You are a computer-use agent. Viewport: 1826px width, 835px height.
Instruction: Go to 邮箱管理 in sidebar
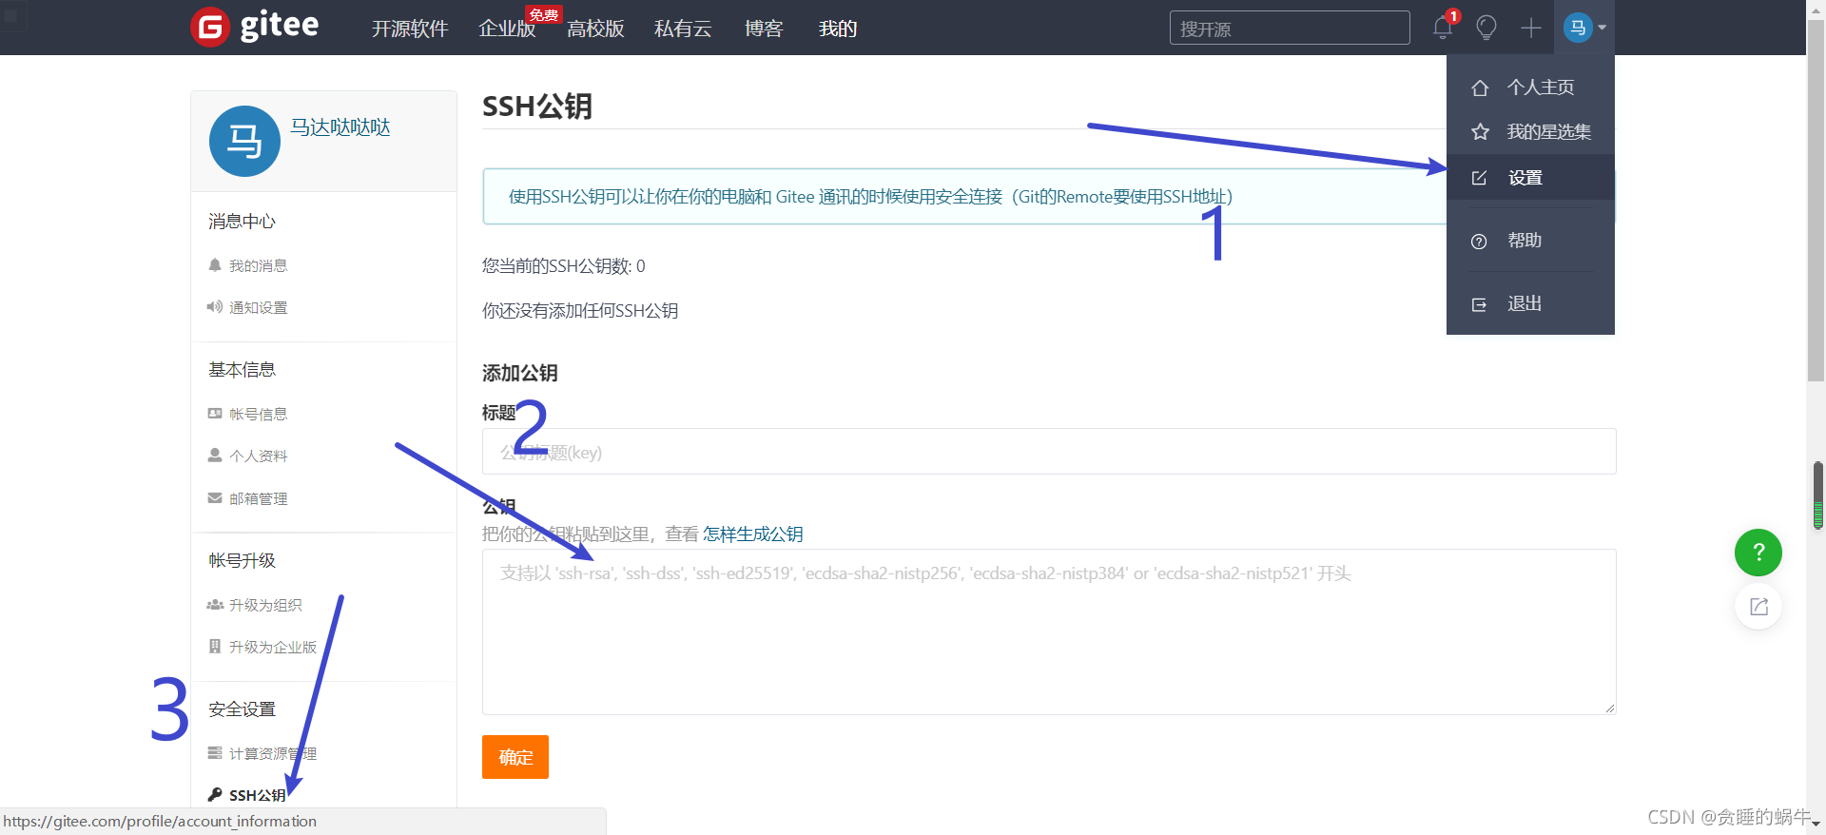(258, 498)
